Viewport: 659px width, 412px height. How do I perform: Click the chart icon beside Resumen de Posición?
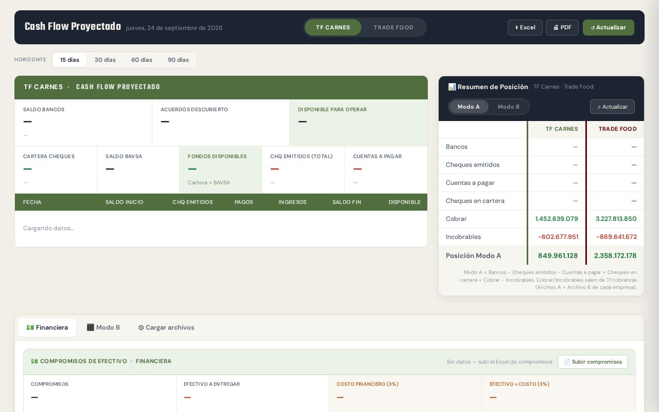[452, 87]
